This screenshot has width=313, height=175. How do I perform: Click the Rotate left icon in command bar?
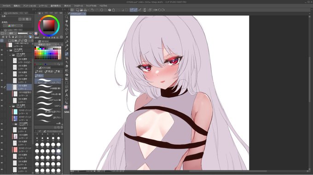pyautogui.click(x=159, y=10)
